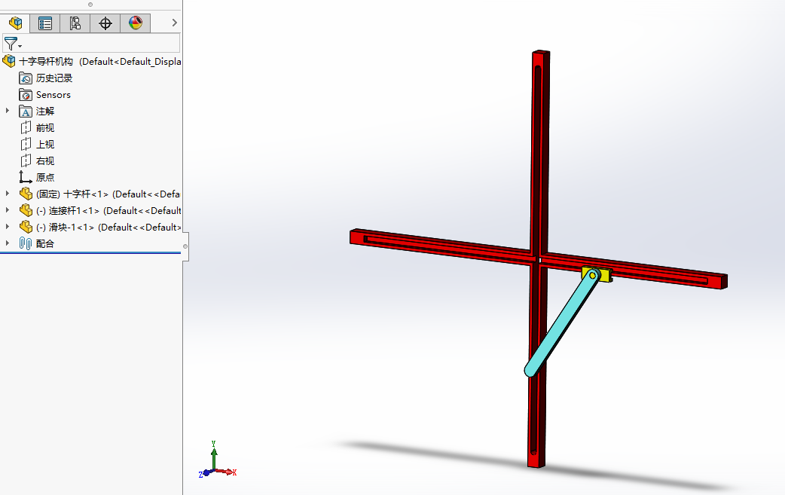Click the assembly icon beside 十字导杆机构

[x=9, y=62]
